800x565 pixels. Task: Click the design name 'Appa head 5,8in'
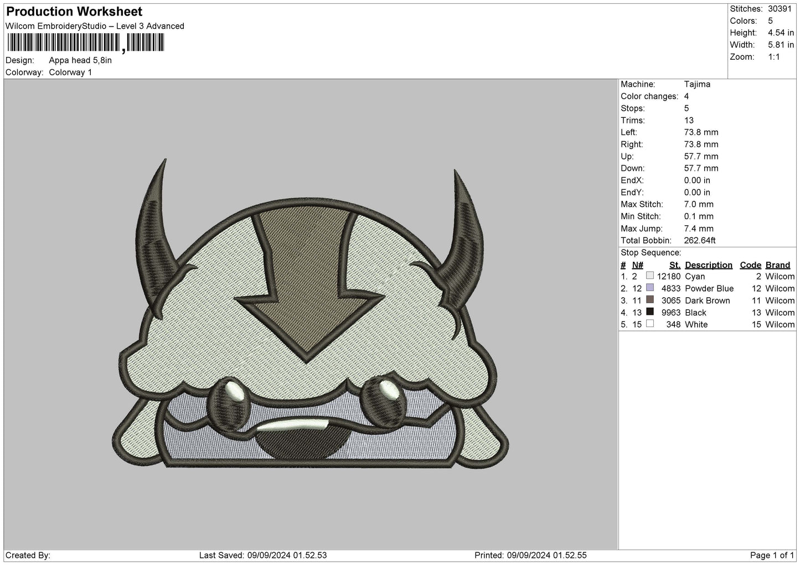[x=80, y=60]
